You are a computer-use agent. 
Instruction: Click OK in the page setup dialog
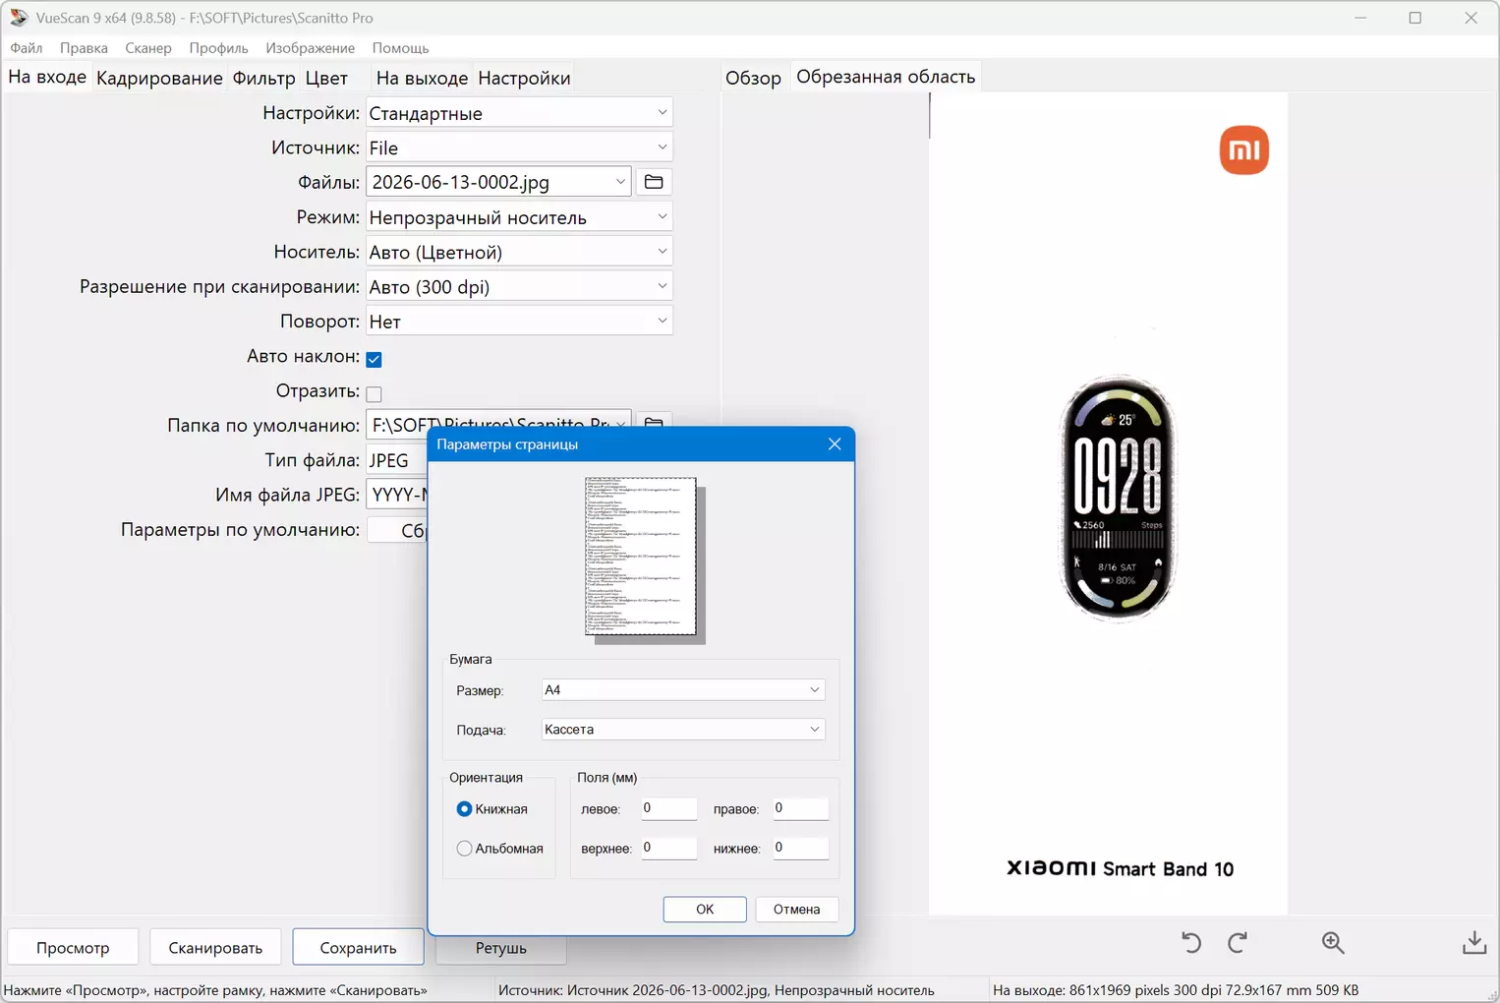[705, 910]
